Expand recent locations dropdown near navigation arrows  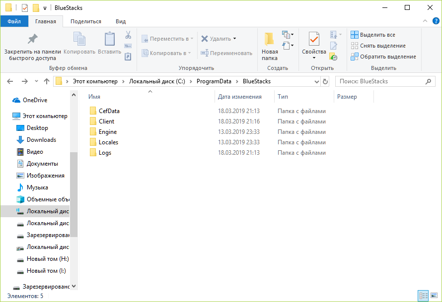[x=36, y=81]
